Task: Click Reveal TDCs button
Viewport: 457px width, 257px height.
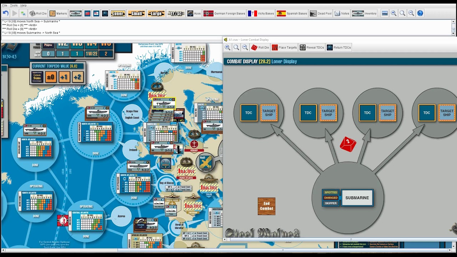Action: 312,47
